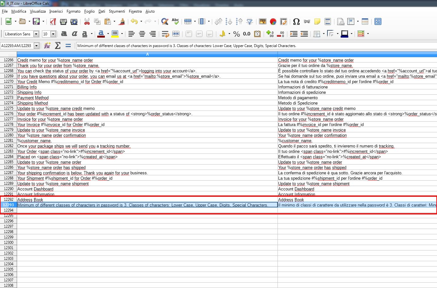Export directly as PDF icon
Viewport: 437px width, 288px height.
(x=53, y=21)
